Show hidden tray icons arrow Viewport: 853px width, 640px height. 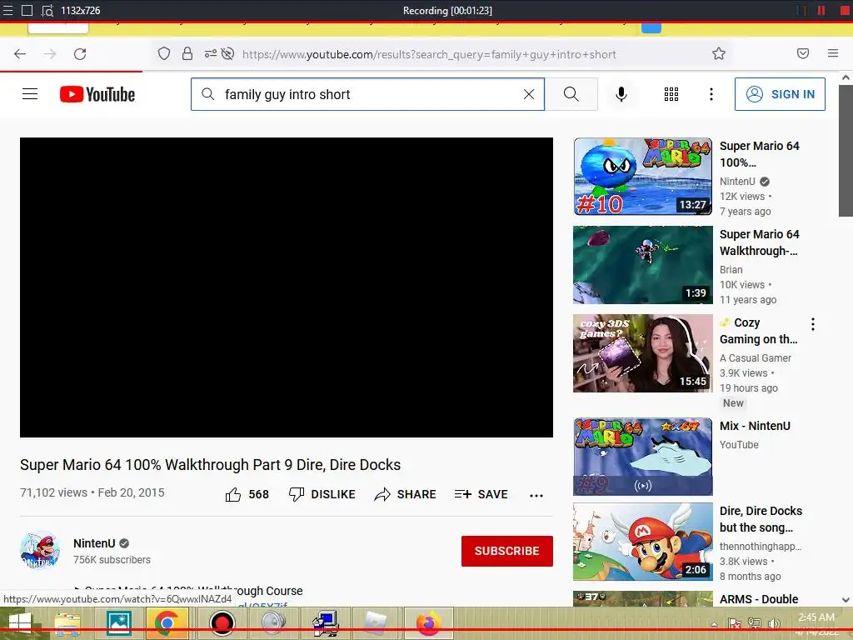click(x=714, y=624)
